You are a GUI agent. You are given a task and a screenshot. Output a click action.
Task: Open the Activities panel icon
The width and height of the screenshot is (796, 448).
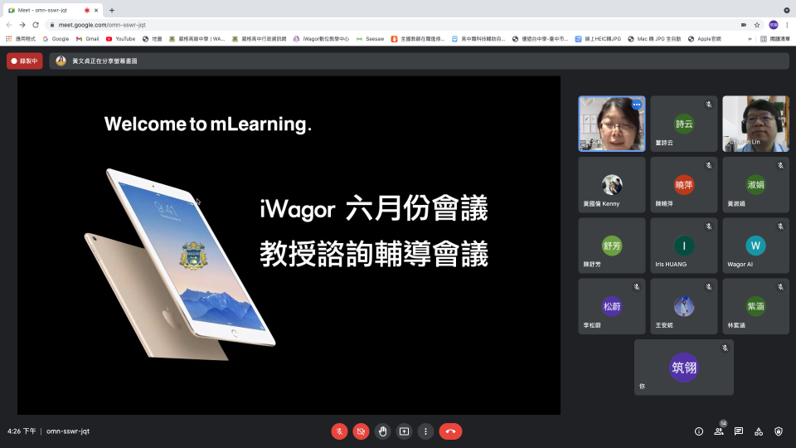(x=759, y=431)
